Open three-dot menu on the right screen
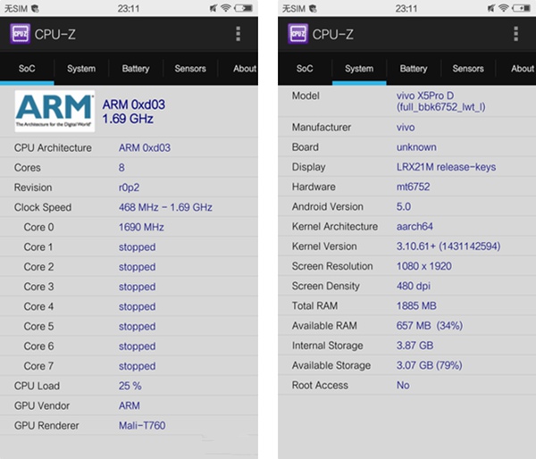This screenshot has width=536, height=459. tap(515, 34)
